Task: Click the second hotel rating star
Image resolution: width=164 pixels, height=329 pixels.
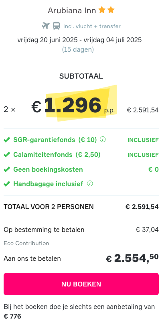Action: point(111,10)
